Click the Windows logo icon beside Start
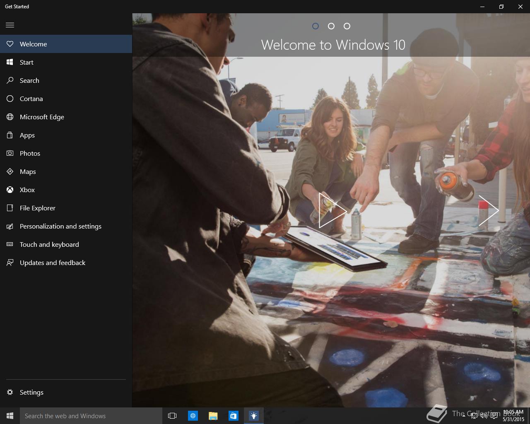 pos(10,62)
